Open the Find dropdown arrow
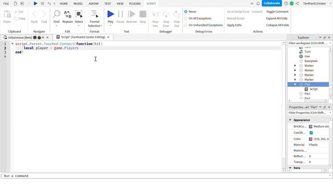Viewport: 333px width, 187px height. click(x=57, y=26)
